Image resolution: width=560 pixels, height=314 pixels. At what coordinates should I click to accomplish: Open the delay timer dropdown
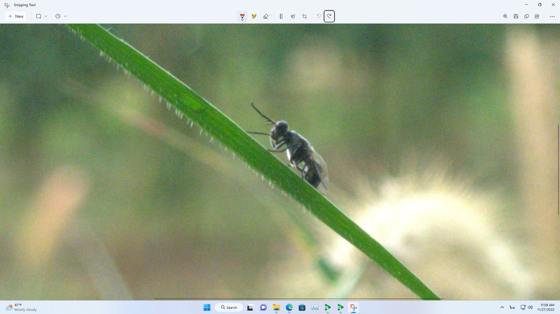tap(61, 16)
